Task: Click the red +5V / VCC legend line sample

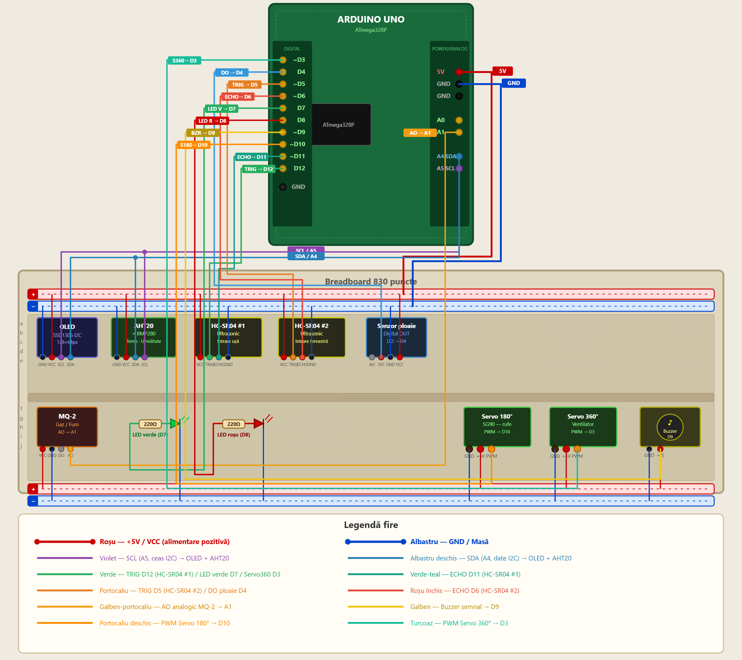Action: click(x=65, y=542)
